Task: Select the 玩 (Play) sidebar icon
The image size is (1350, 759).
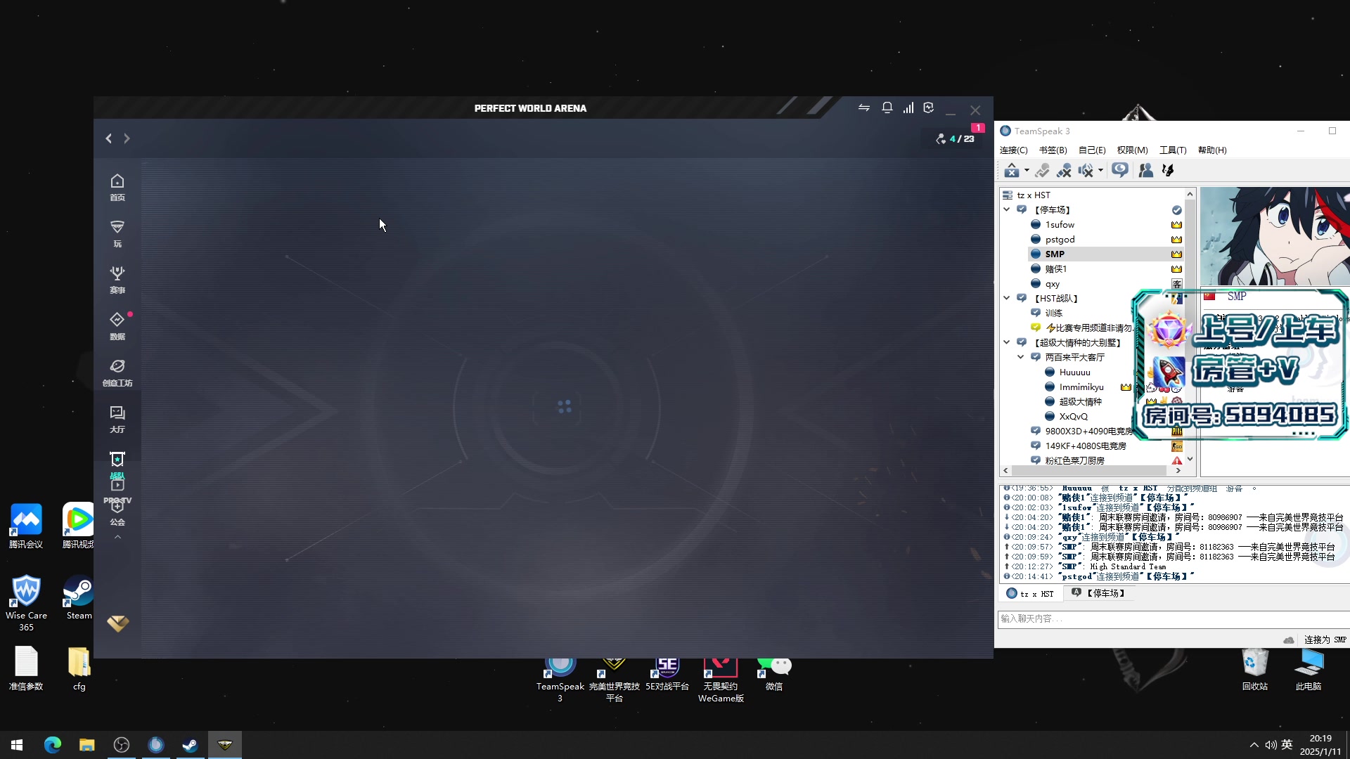Action: [117, 233]
